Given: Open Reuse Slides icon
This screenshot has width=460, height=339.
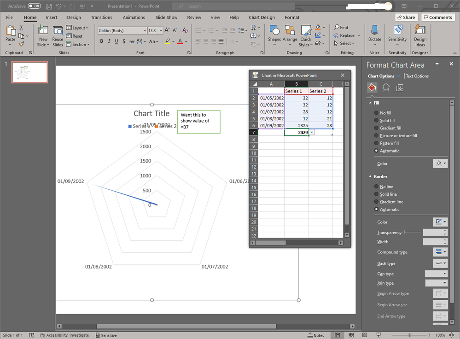Looking at the screenshot, I should click(x=58, y=30).
